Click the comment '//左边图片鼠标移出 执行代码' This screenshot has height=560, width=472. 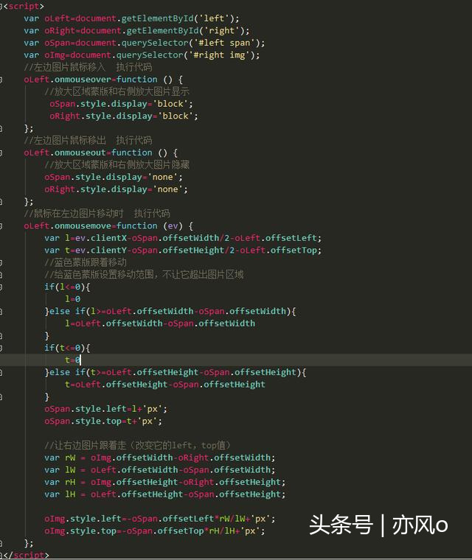(88, 140)
